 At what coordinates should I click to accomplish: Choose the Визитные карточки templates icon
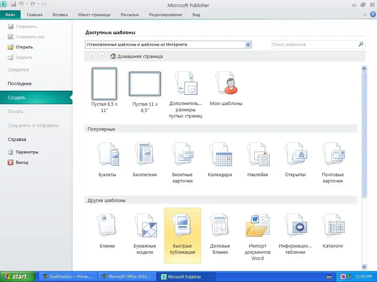183,155
